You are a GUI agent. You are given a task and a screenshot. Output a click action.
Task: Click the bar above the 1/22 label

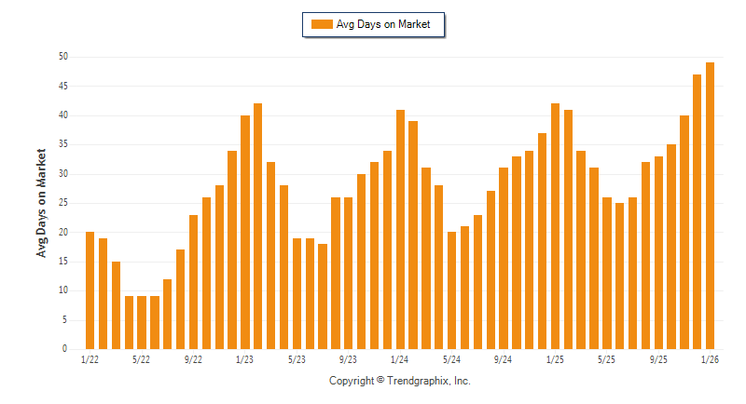[90, 290]
